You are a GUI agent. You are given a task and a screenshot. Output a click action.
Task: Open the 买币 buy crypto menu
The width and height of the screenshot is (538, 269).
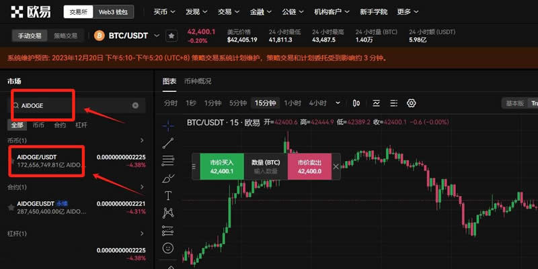pos(163,11)
